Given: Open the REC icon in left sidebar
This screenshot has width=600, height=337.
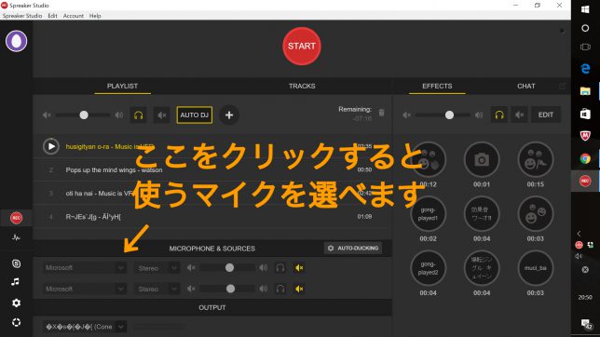Looking at the screenshot, I should pos(16,218).
